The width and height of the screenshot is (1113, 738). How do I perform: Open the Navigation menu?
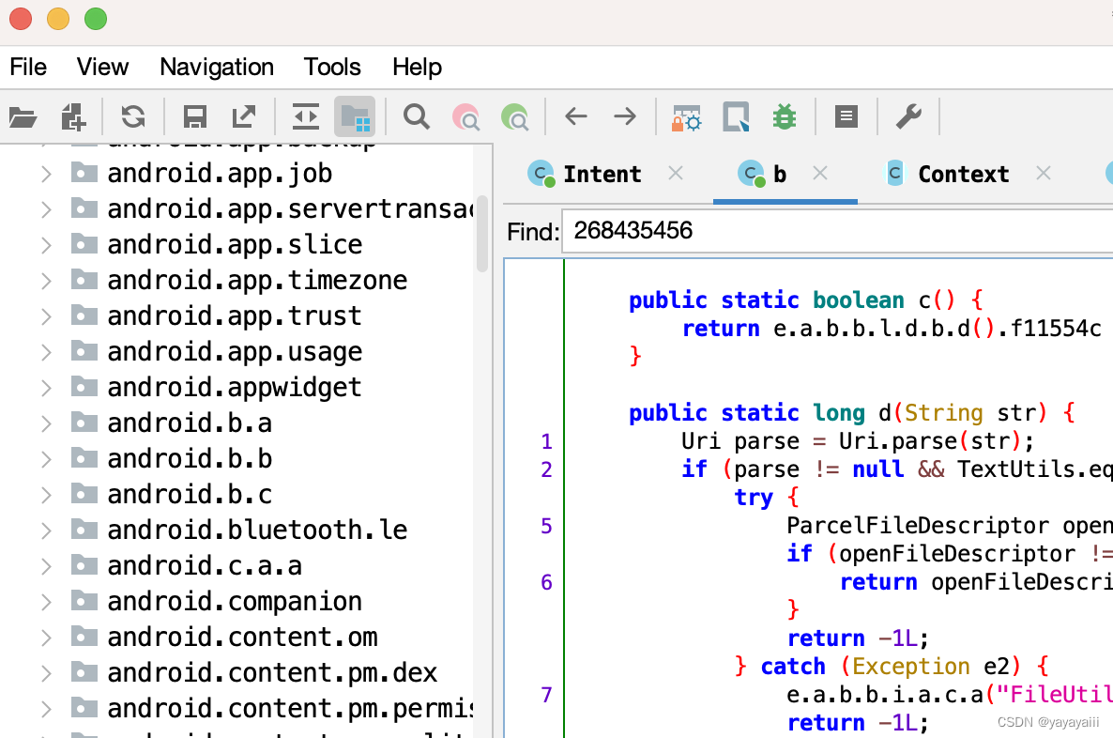[x=217, y=67]
